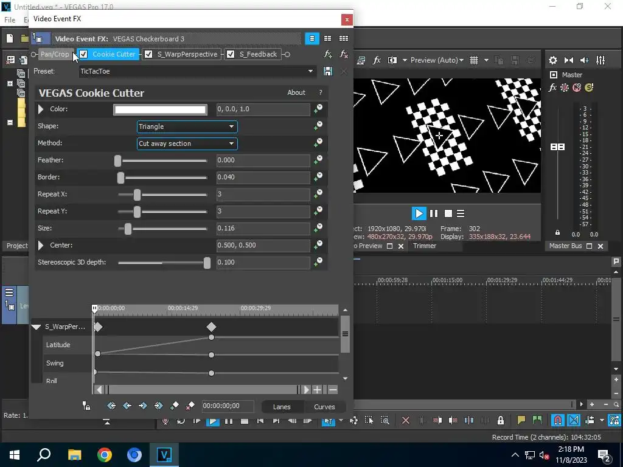Toggle the Lock icon in timeline toolbar

coord(501,420)
